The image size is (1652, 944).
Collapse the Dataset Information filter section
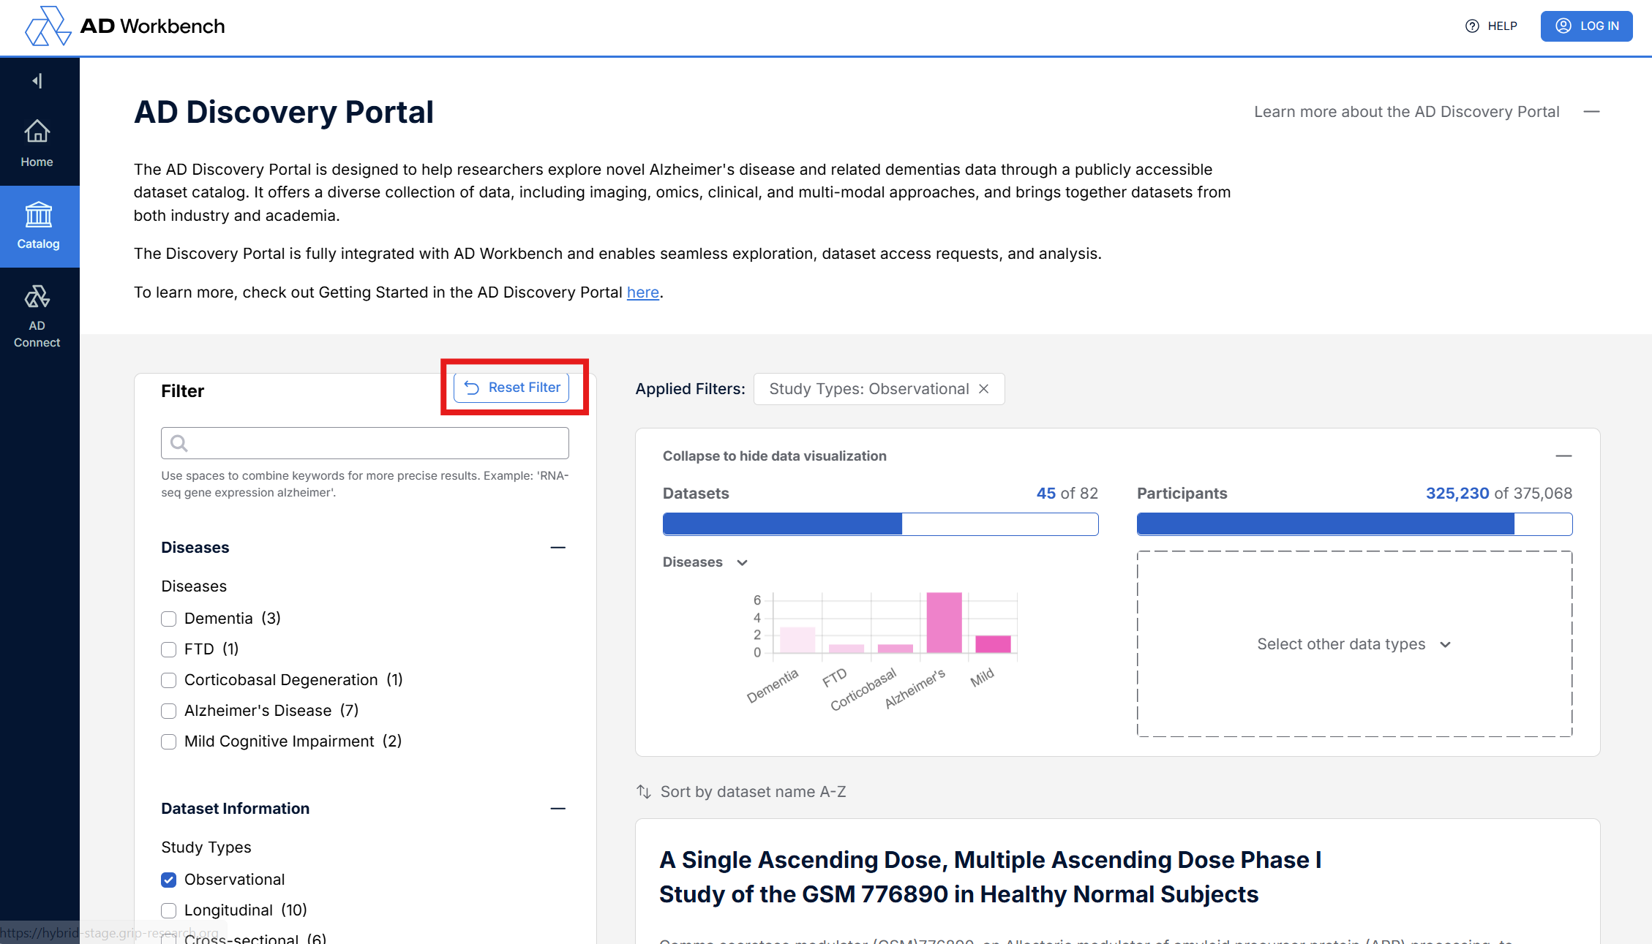tap(558, 809)
